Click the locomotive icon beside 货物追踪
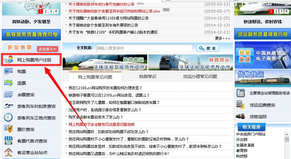Image resolution: width=291 pixels, height=159 pixels. coord(240,116)
